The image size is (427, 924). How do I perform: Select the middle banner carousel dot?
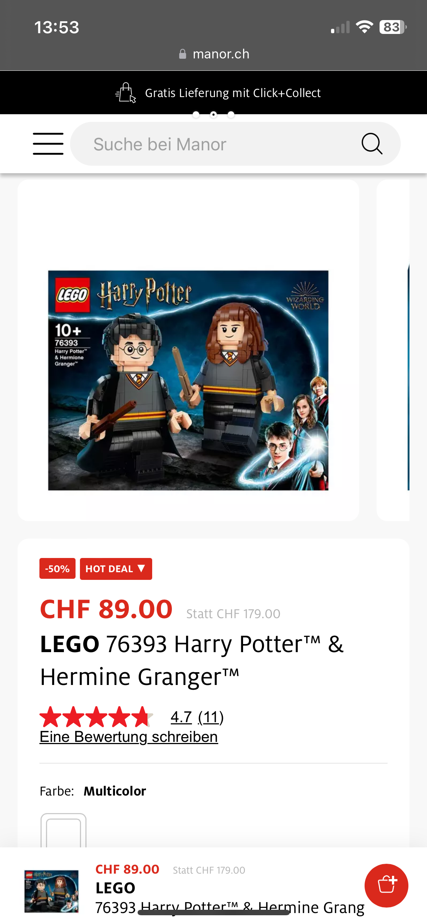pos(213,115)
